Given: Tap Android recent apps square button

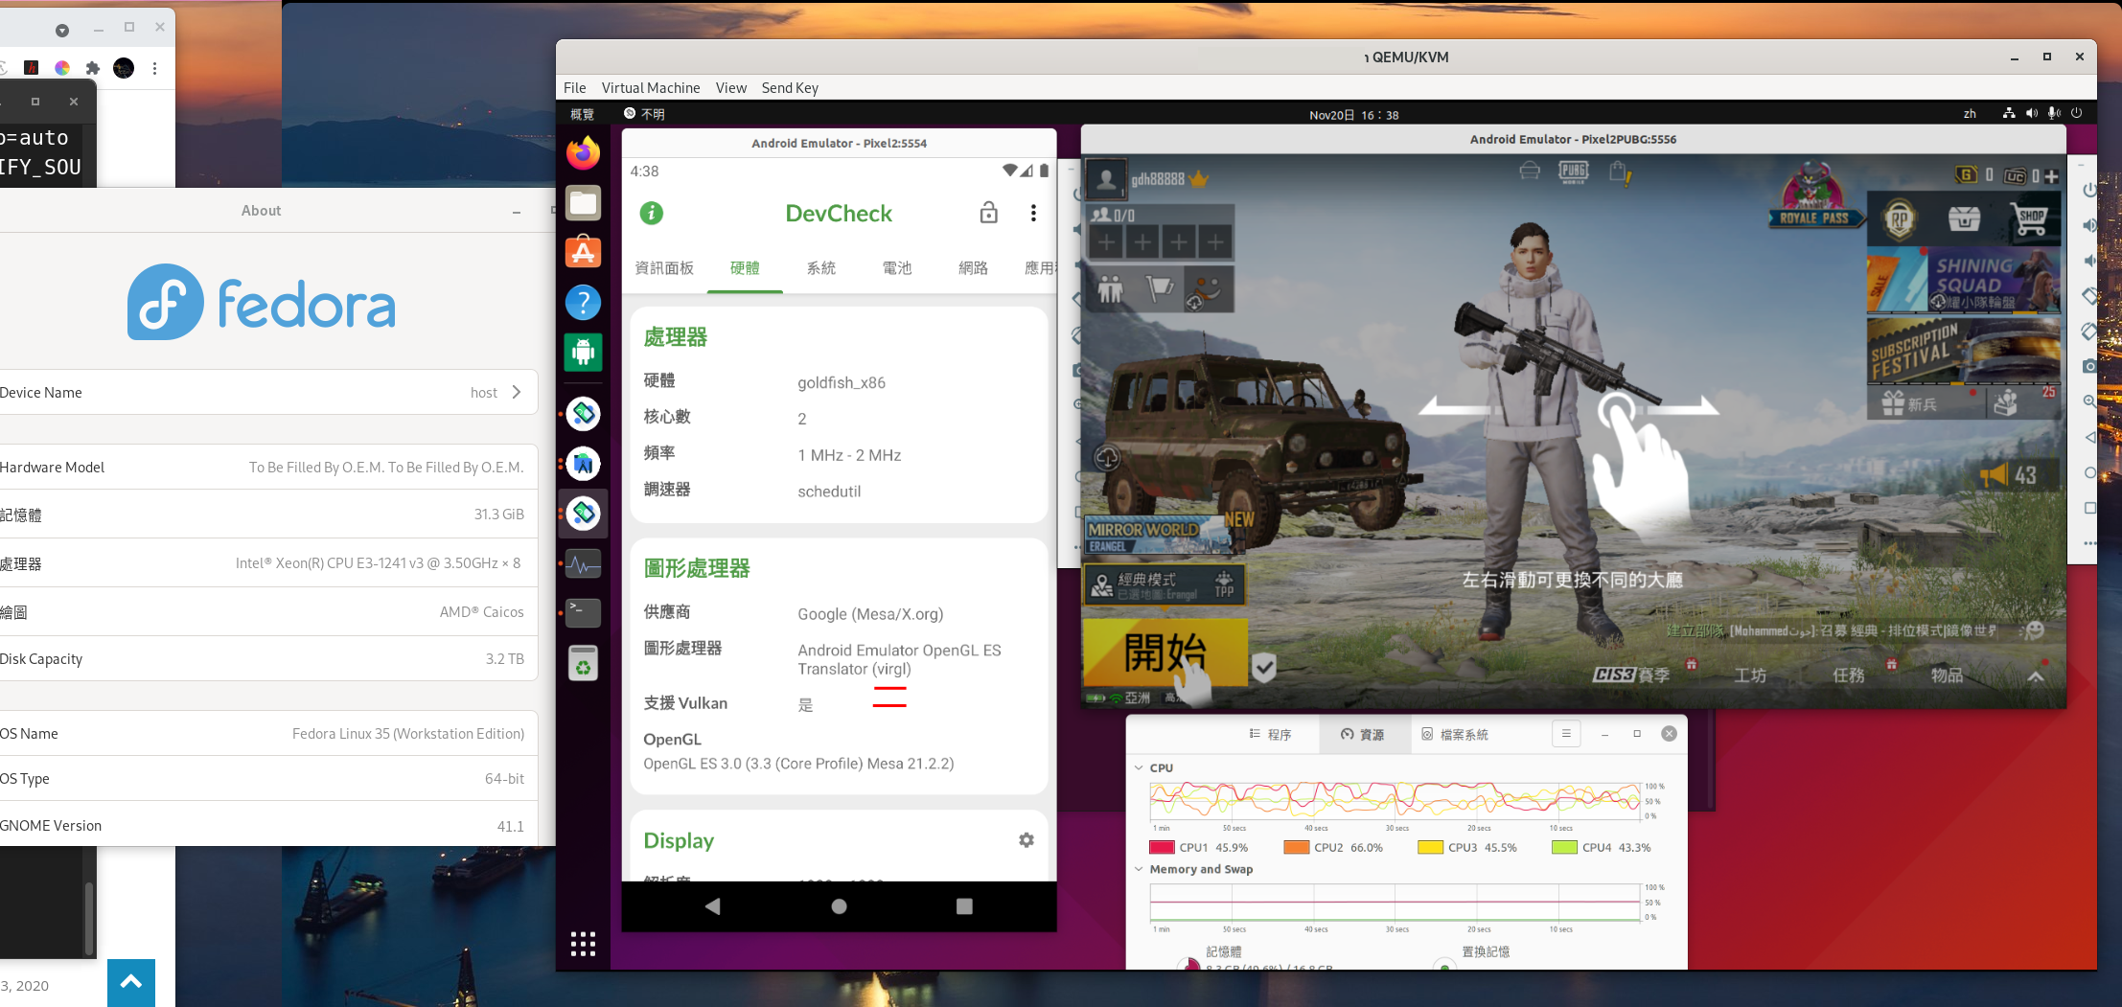Looking at the screenshot, I should (x=964, y=906).
